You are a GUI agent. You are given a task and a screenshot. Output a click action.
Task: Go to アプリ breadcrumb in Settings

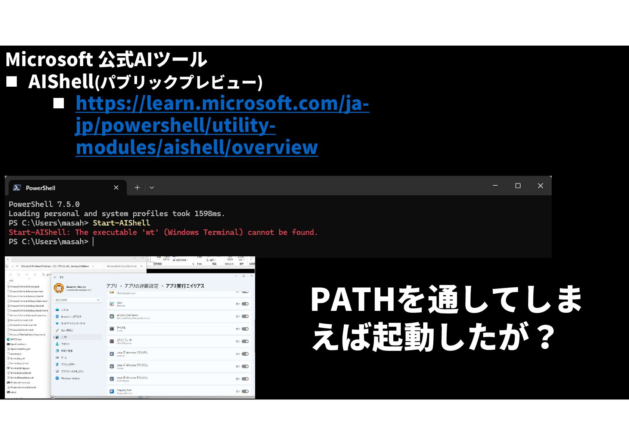coord(111,286)
